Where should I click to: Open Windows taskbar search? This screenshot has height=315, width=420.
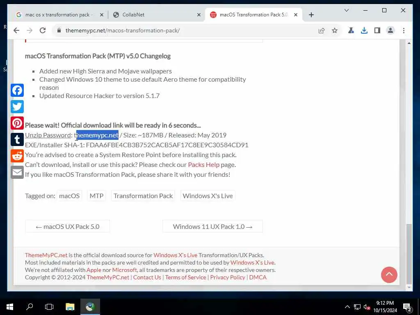click(30, 307)
